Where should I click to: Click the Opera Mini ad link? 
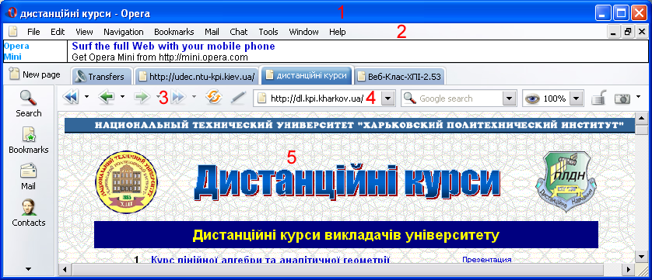click(16, 51)
